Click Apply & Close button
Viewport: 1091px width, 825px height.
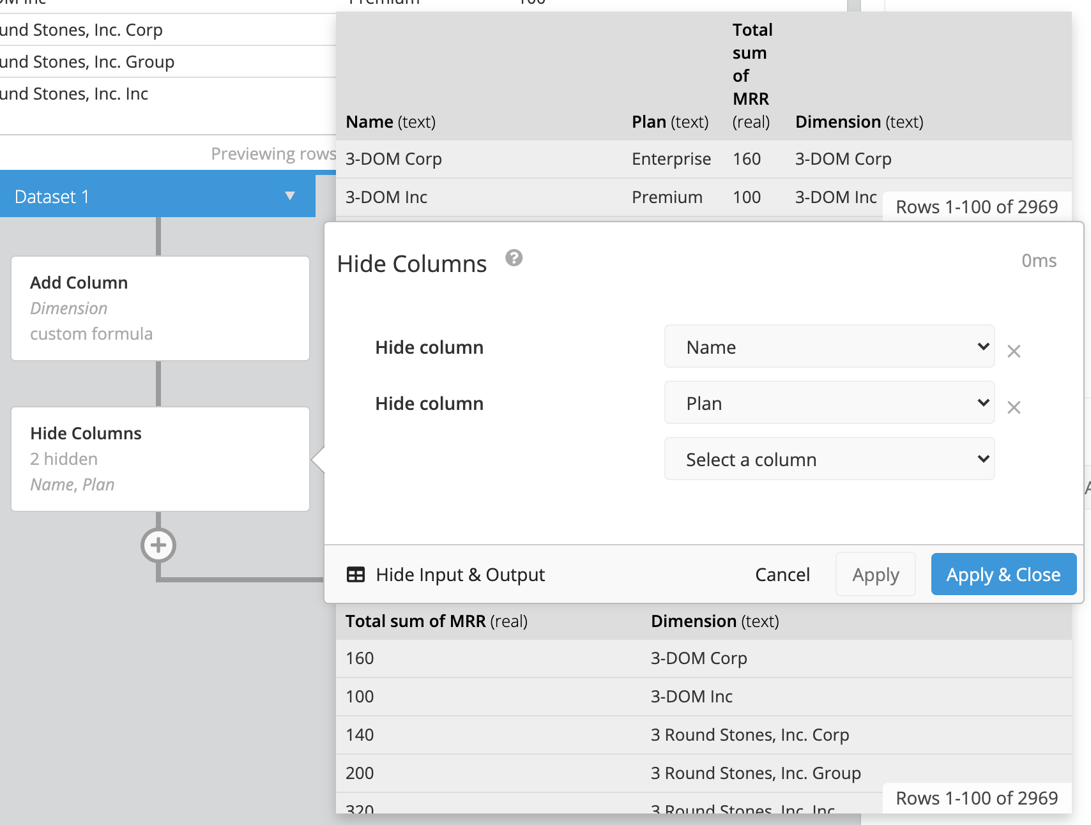[1003, 575]
